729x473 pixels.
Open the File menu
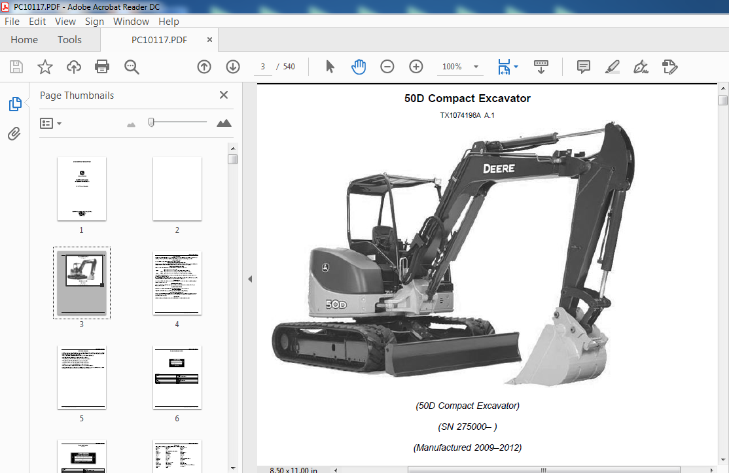coord(12,22)
